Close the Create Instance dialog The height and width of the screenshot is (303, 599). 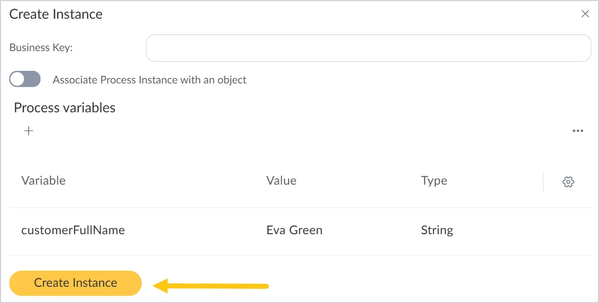tap(585, 14)
